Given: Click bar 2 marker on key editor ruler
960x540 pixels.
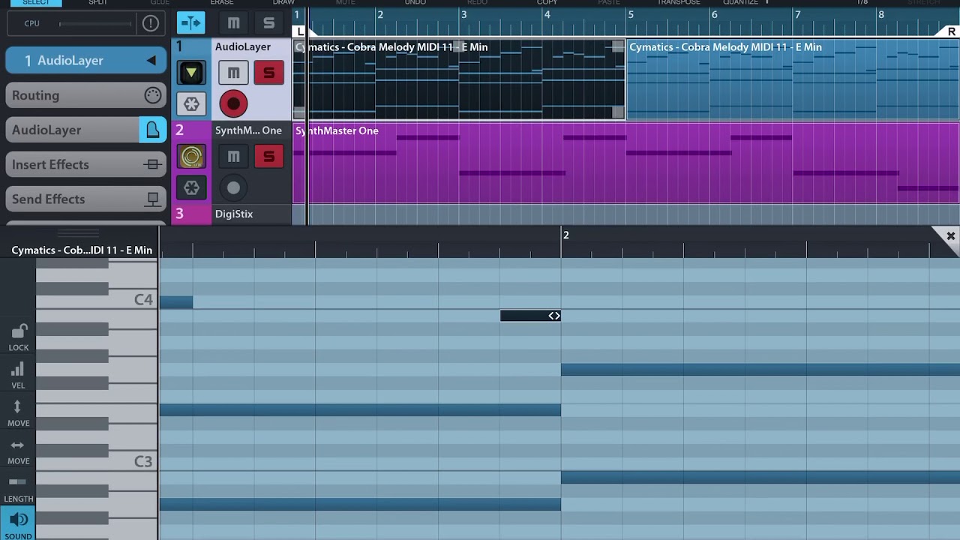Looking at the screenshot, I should click(x=566, y=235).
